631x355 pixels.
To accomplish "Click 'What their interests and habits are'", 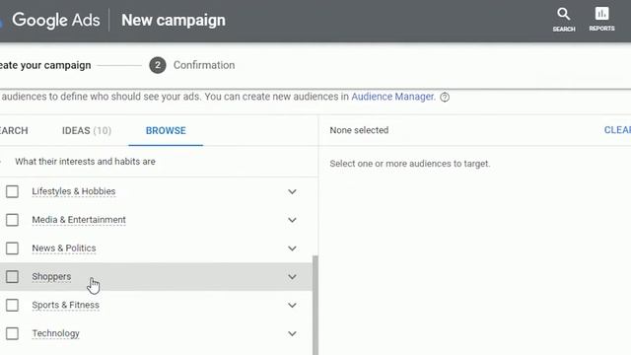I will coord(86,162).
